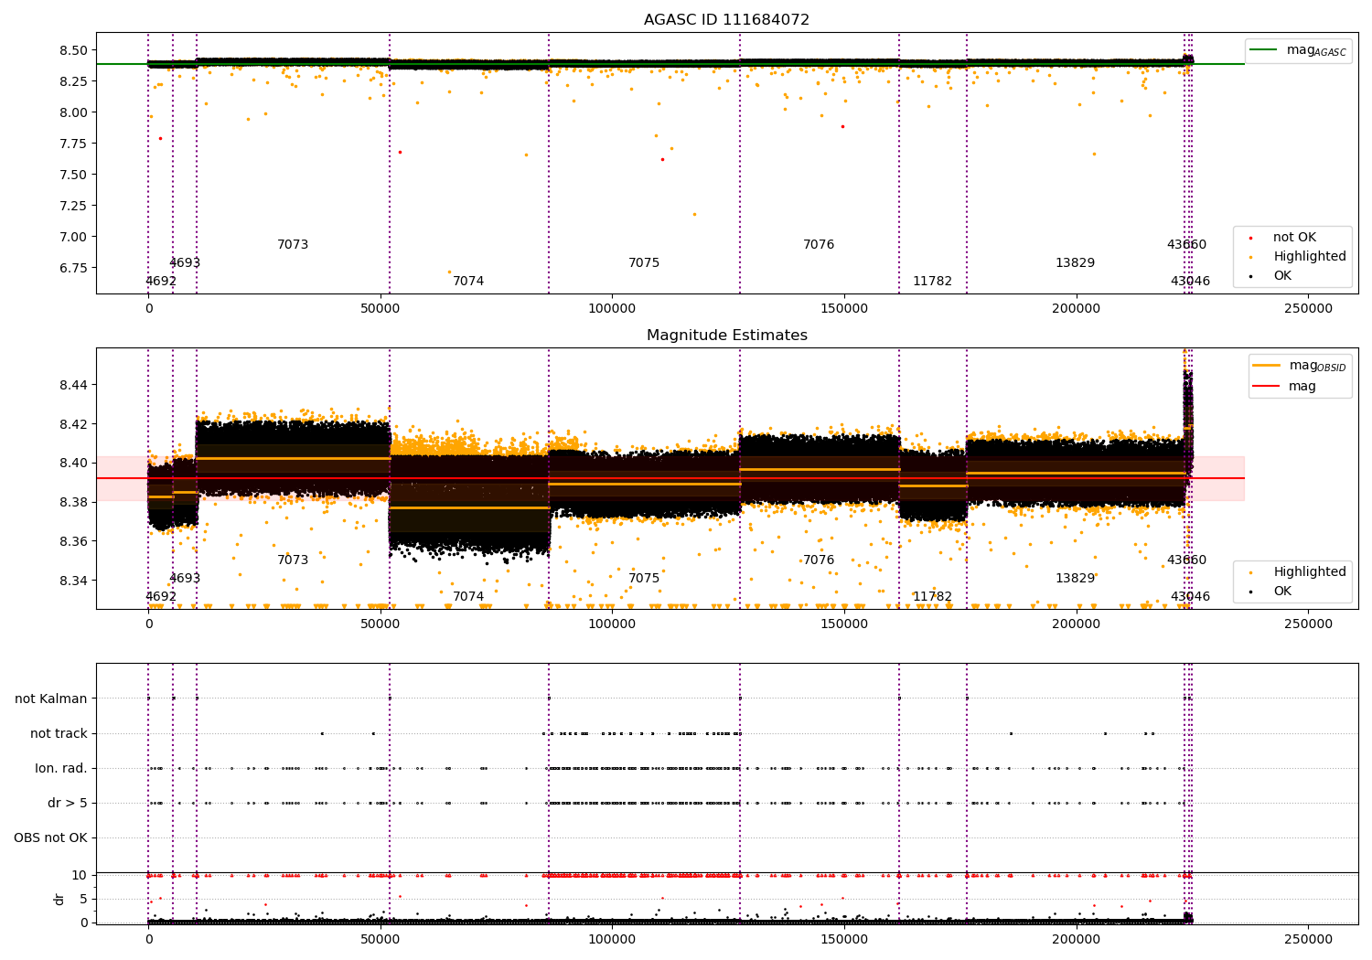
Task: Click the 8.44 y-axis tick label
Action: tap(73, 385)
